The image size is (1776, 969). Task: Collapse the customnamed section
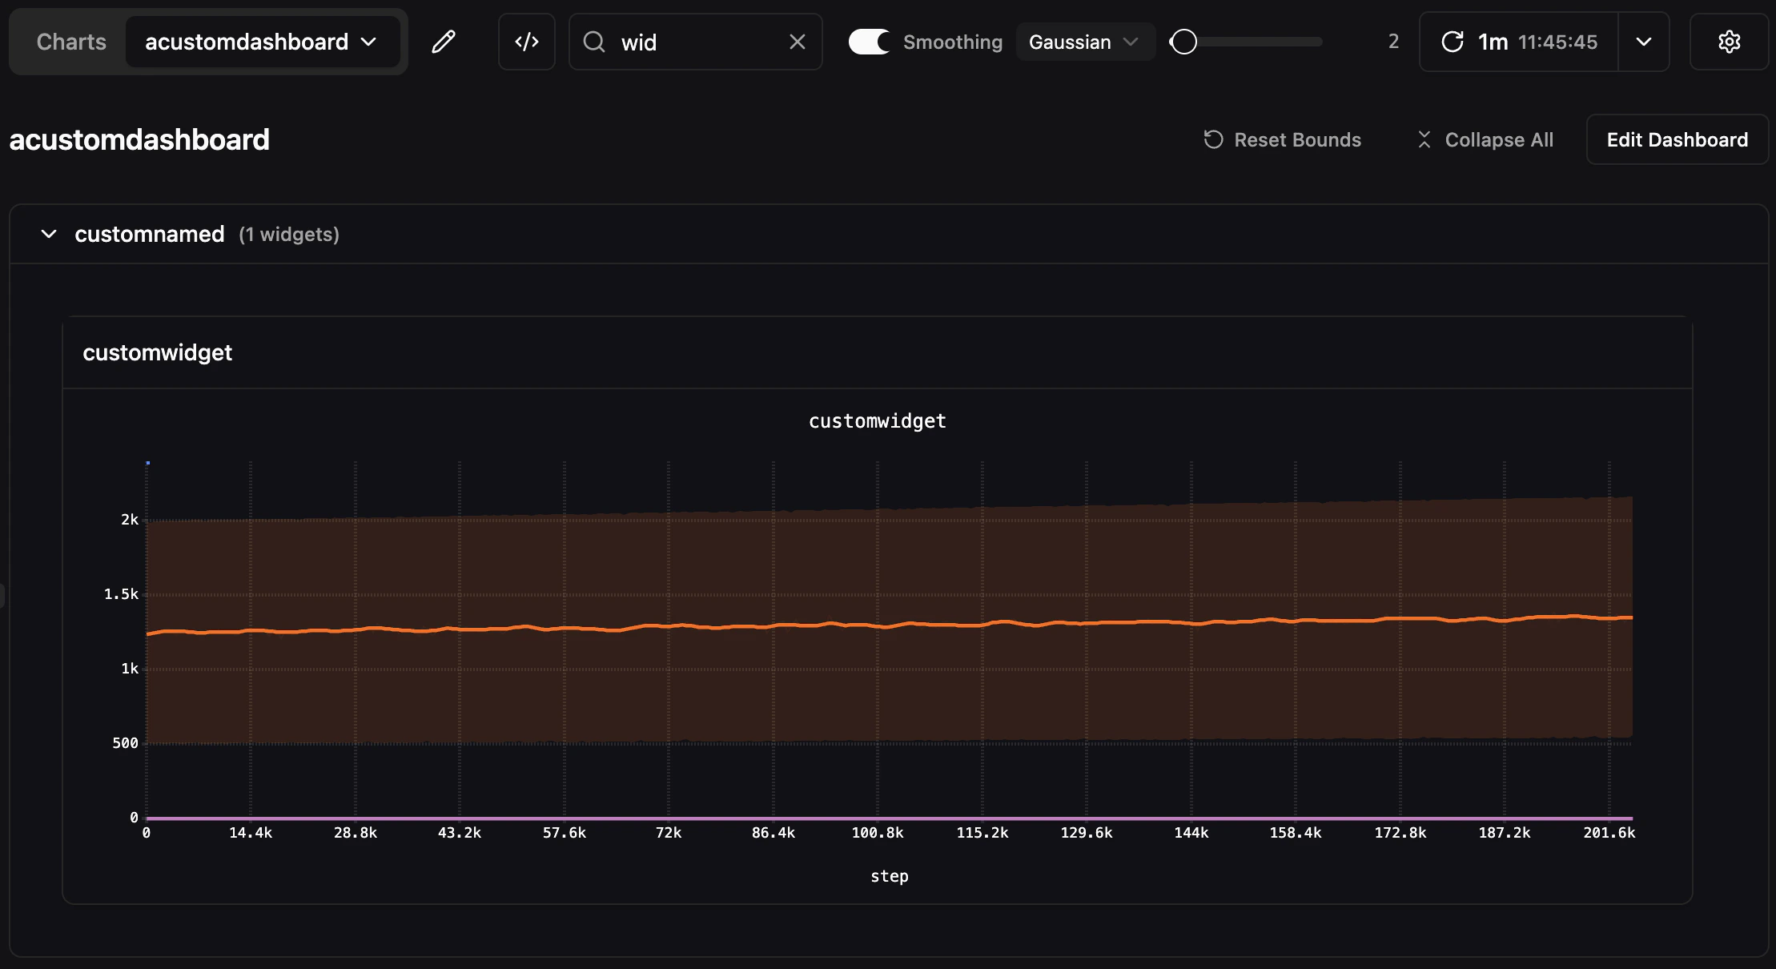[48, 234]
